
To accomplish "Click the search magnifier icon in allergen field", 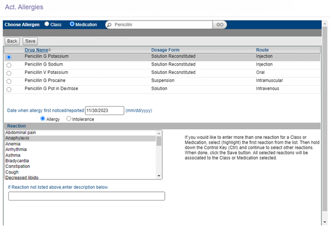I will (x=109, y=24).
